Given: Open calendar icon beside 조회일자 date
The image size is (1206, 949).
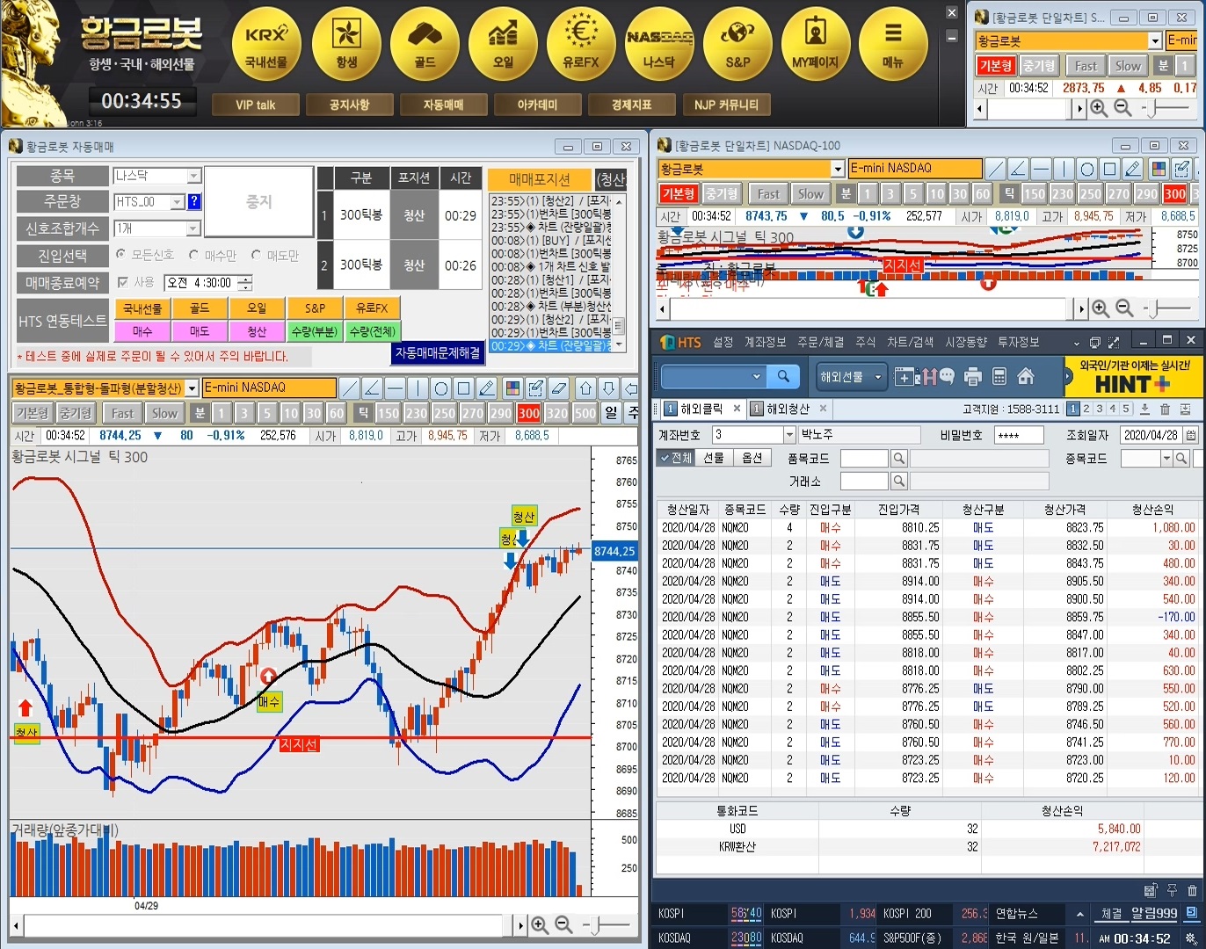Looking at the screenshot, I should [1191, 434].
